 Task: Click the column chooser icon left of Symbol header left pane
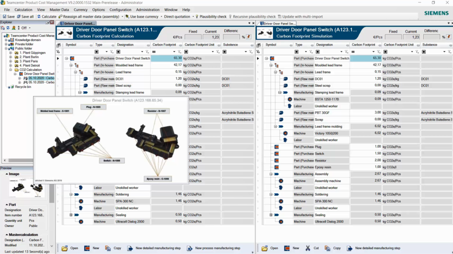coord(59,45)
